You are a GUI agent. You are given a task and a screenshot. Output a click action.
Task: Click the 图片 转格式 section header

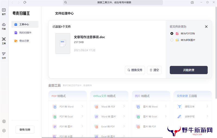pyautogui.click(x=142, y=96)
